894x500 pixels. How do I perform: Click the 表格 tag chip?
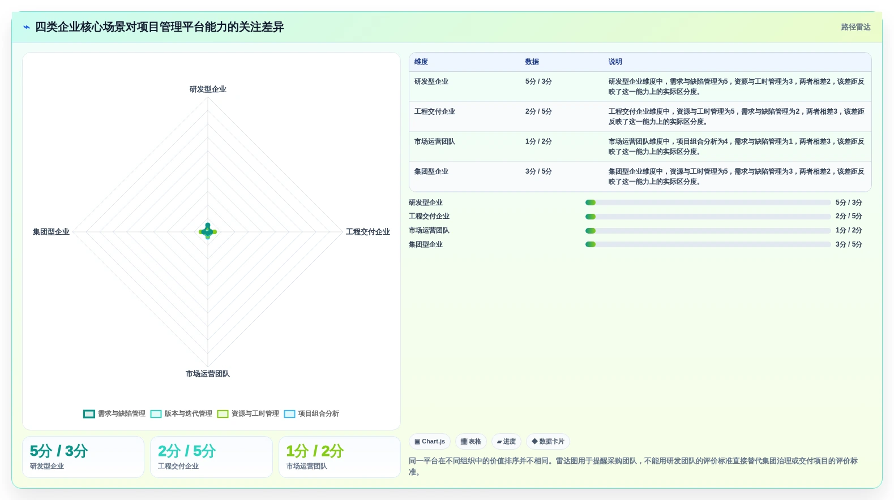coord(471,441)
